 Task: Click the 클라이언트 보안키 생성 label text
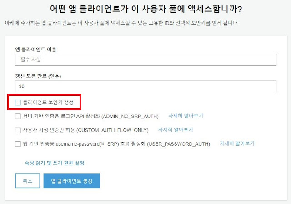[x=48, y=102]
